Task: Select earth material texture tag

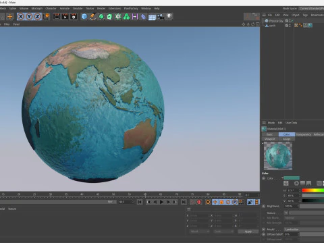Action: point(310,25)
